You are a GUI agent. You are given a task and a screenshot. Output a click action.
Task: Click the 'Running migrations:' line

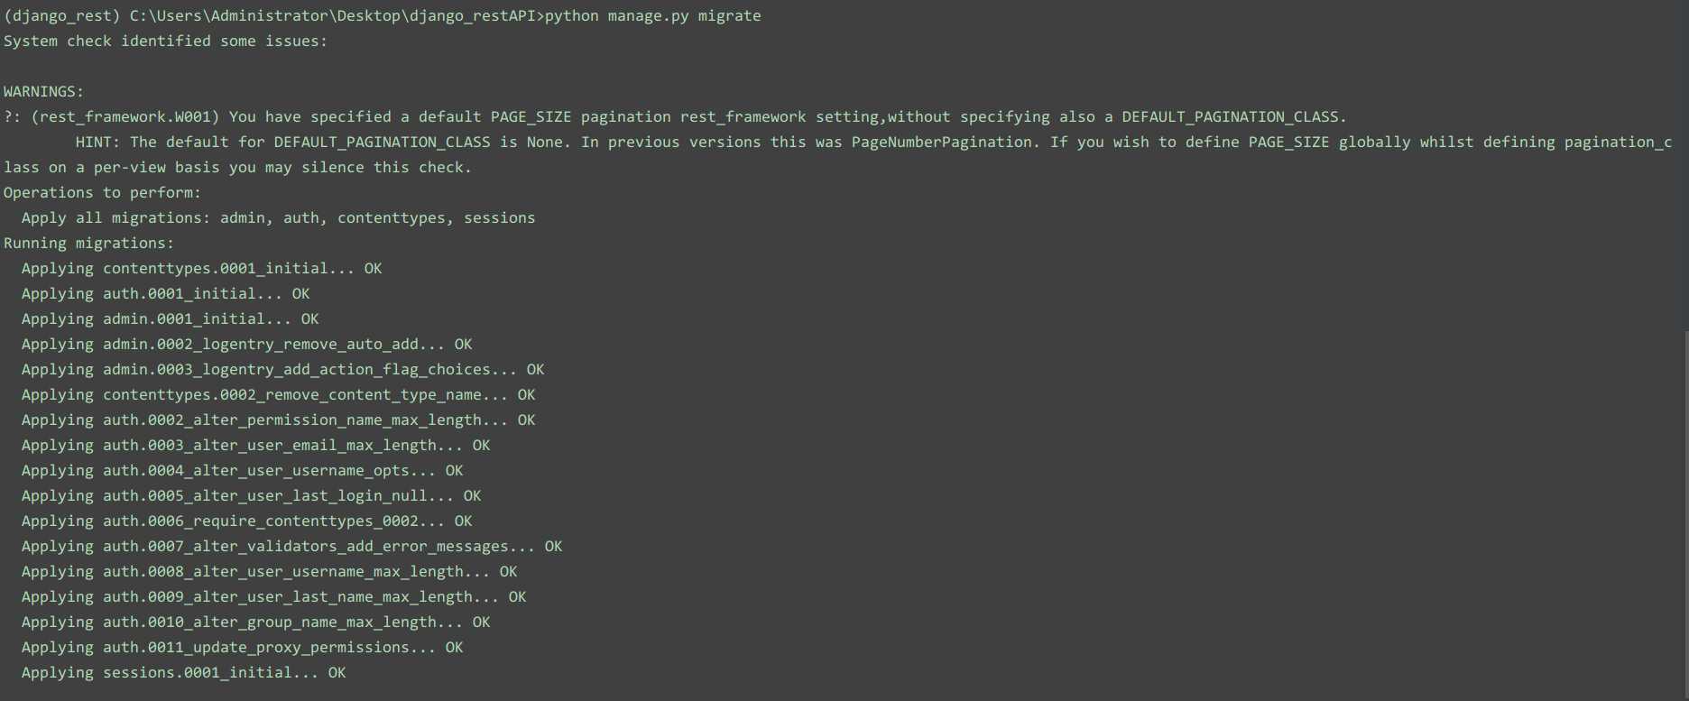(88, 244)
